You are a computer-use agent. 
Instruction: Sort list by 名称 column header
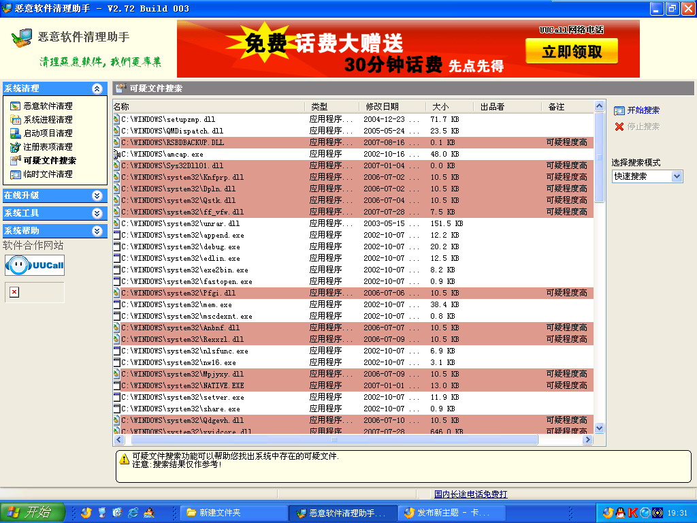click(x=208, y=107)
